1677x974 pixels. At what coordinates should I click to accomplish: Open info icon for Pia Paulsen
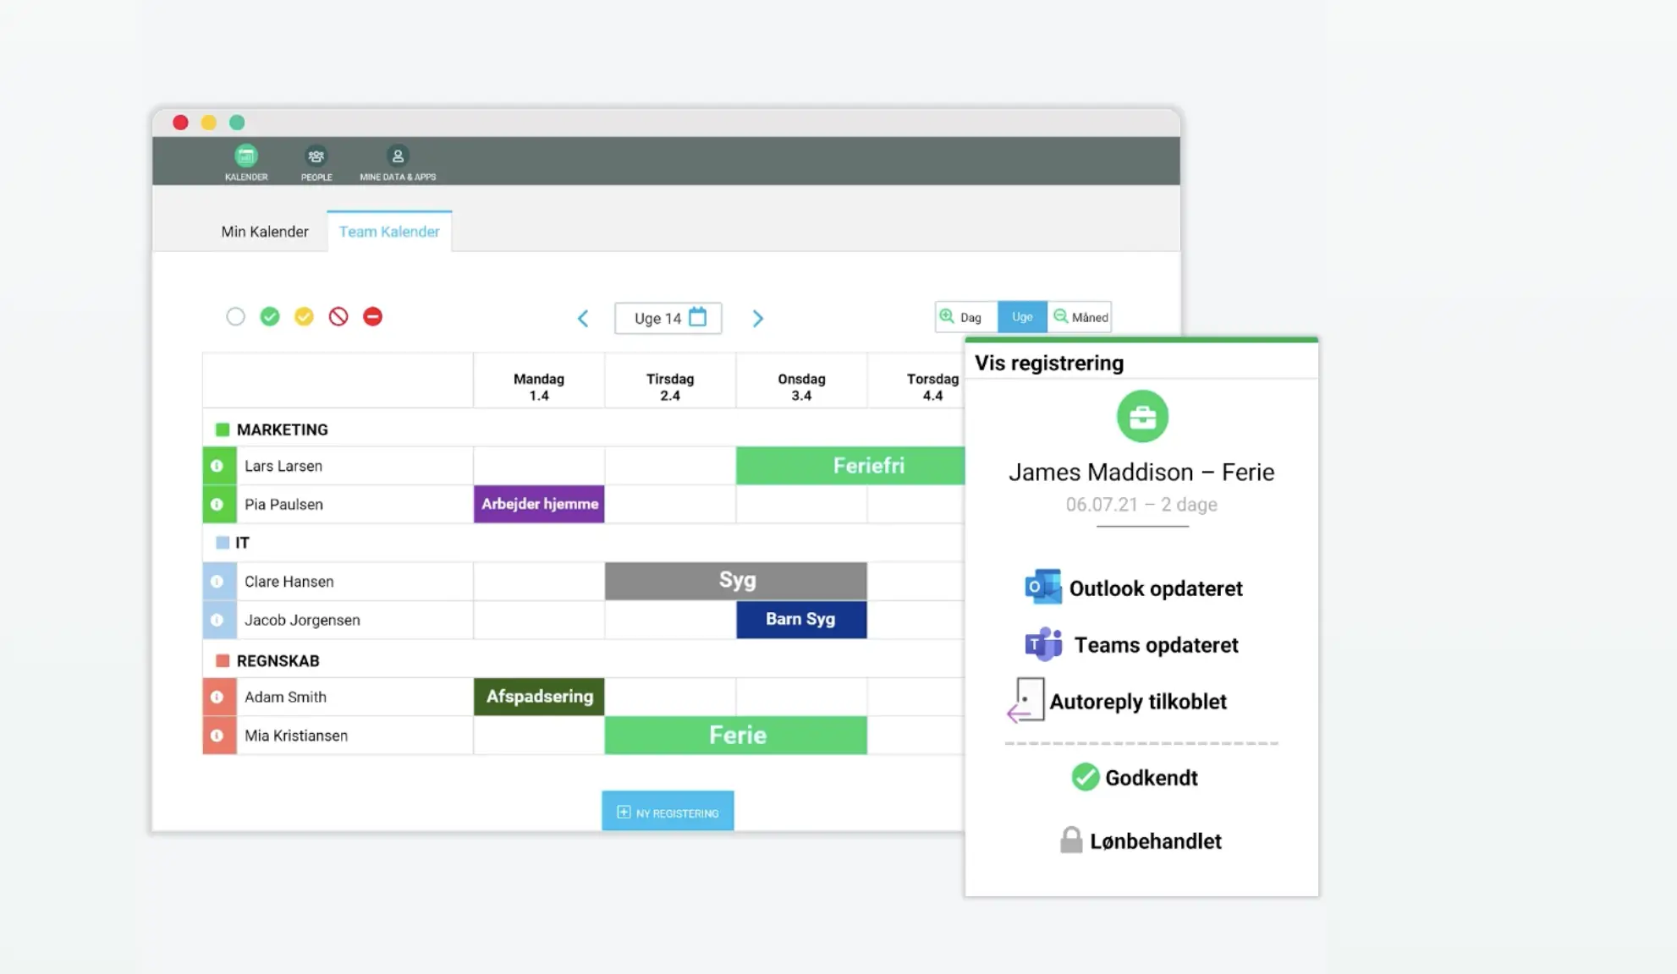[x=217, y=505]
